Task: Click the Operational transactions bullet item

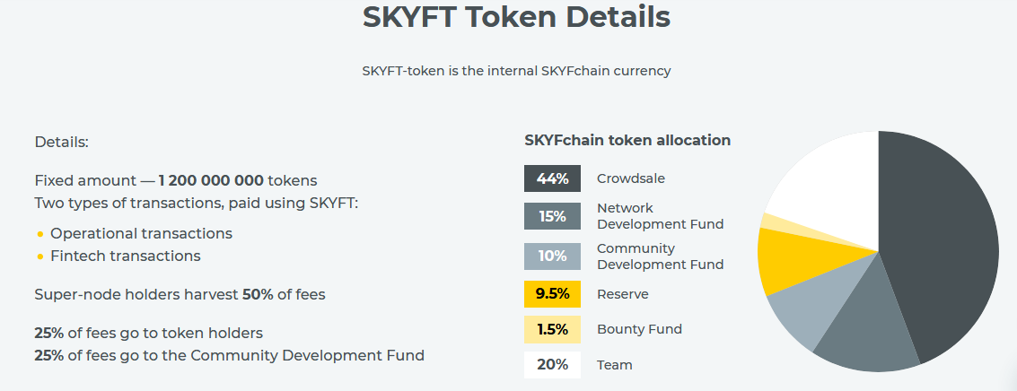Action: (x=141, y=233)
